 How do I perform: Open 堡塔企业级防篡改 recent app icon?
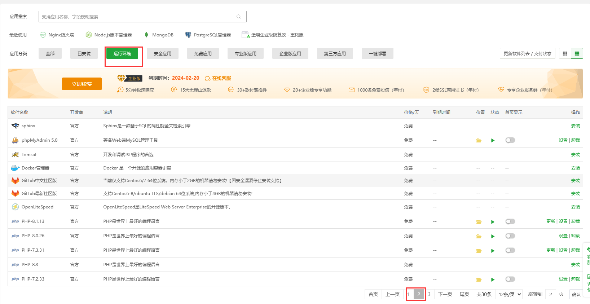(x=245, y=35)
